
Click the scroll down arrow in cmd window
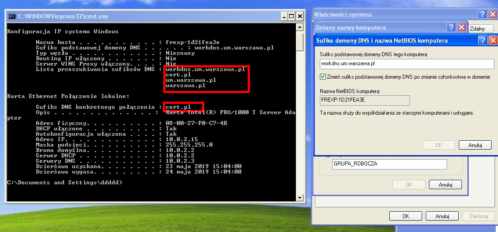click(x=300, y=197)
